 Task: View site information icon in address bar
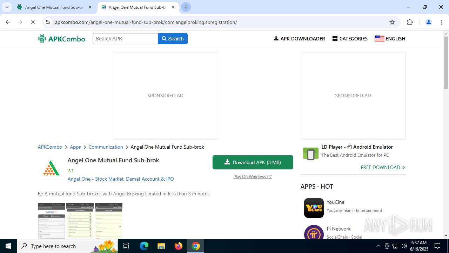pyautogui.click(x=48, y=22)
